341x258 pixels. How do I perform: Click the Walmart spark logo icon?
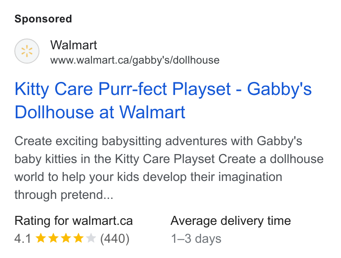coord(27,51)
